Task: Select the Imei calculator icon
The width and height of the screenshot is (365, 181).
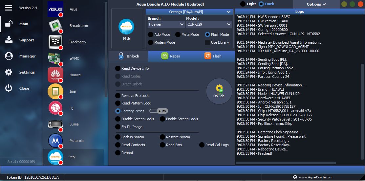Action: [x=55, y=91]
